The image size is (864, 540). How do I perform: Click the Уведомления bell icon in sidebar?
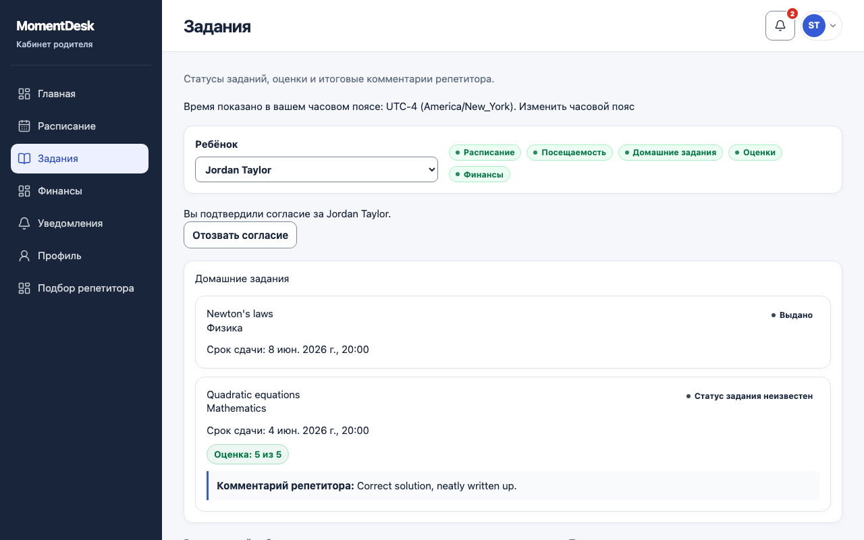point(24,223)
